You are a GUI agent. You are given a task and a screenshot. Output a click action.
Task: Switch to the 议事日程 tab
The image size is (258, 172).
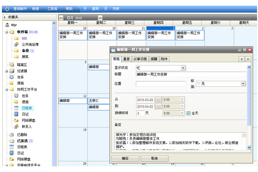tap(140, 59)
